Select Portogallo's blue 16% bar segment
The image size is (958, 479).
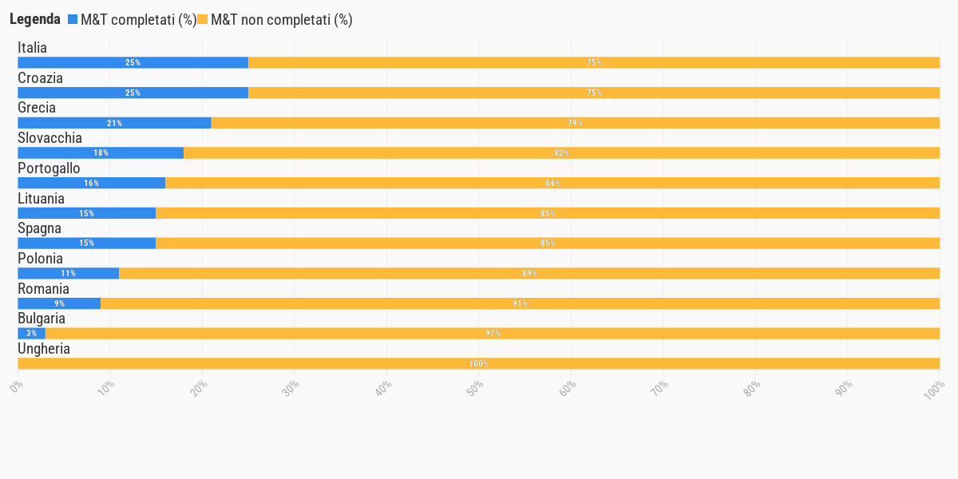click(91, 183)
